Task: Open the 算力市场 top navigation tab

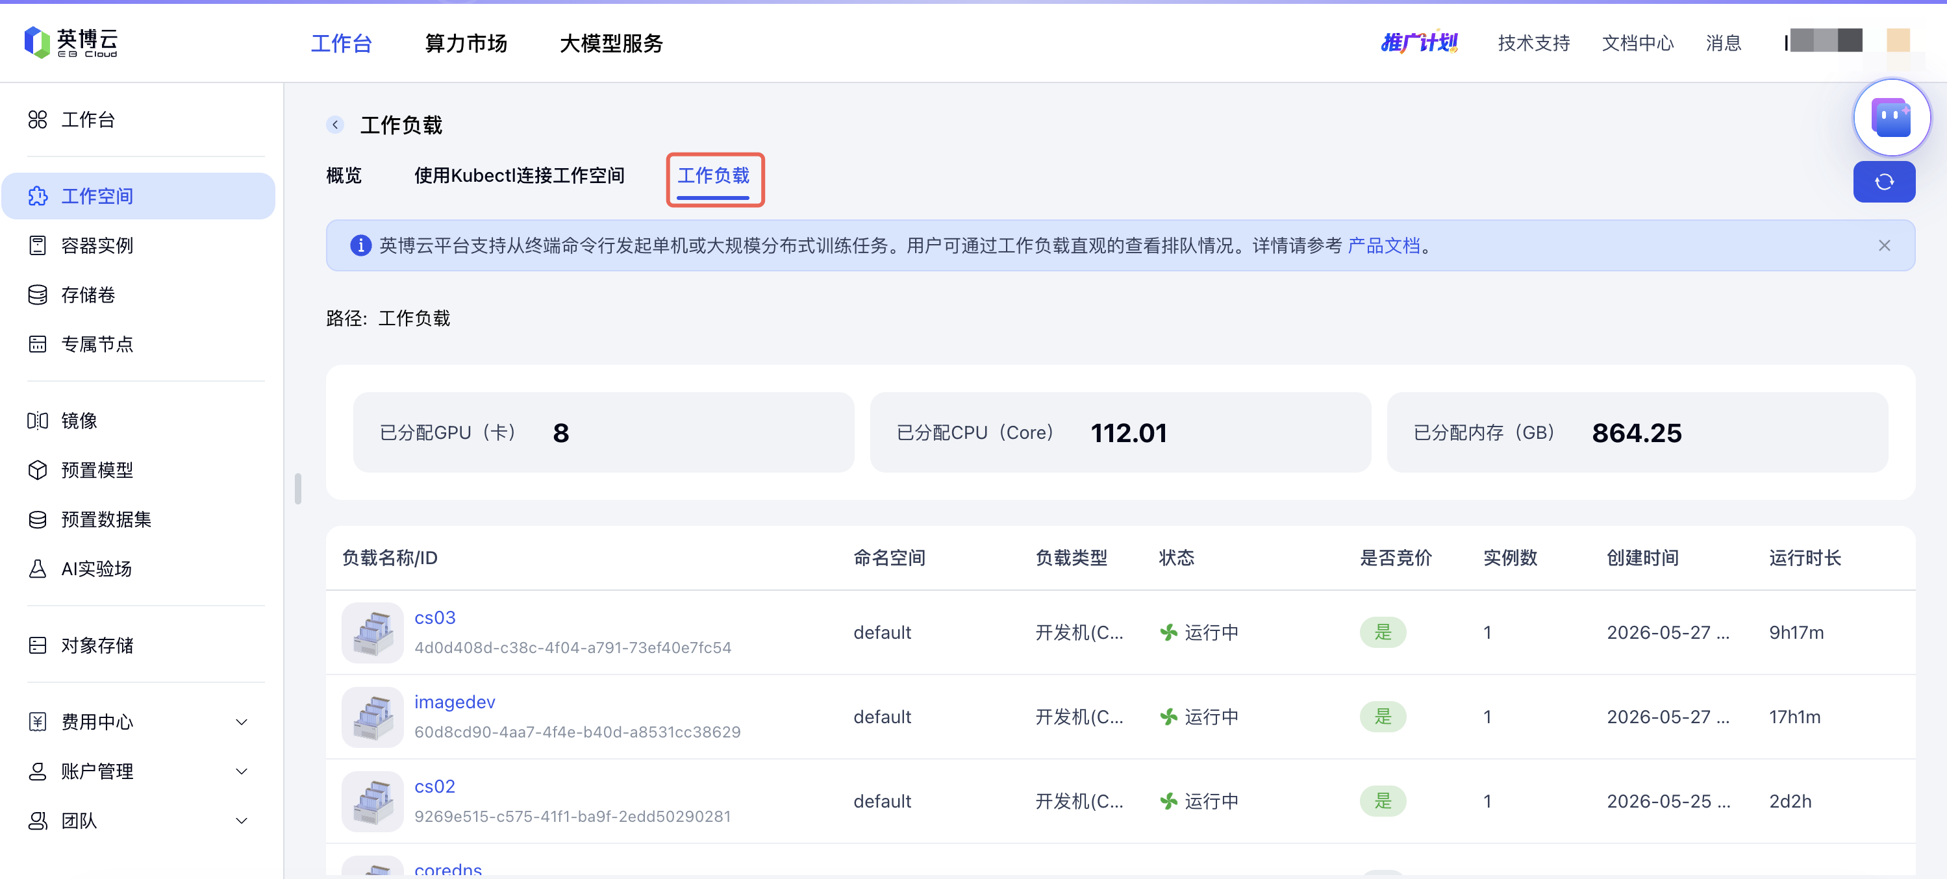Action: click(x=466, y=43)
